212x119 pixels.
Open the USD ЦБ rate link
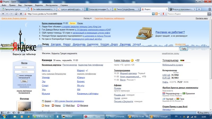click(x=166, y=75)
